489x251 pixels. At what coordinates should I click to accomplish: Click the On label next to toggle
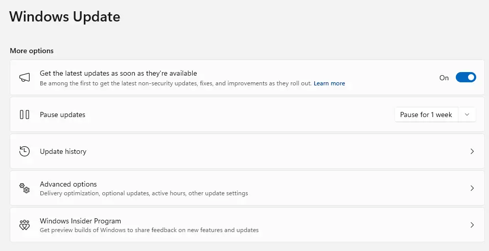tap(444, 78)
